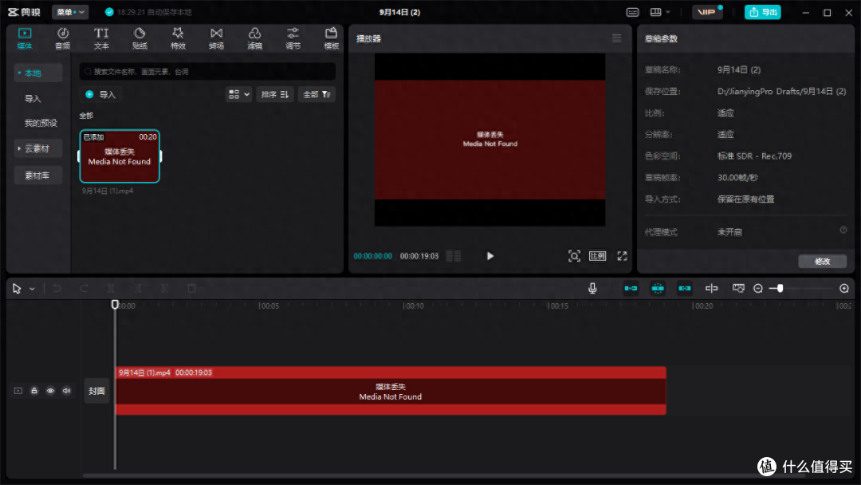Switch to the 贴纸 tab
This screenshot has width=861, height=485.
click(140, 38)
